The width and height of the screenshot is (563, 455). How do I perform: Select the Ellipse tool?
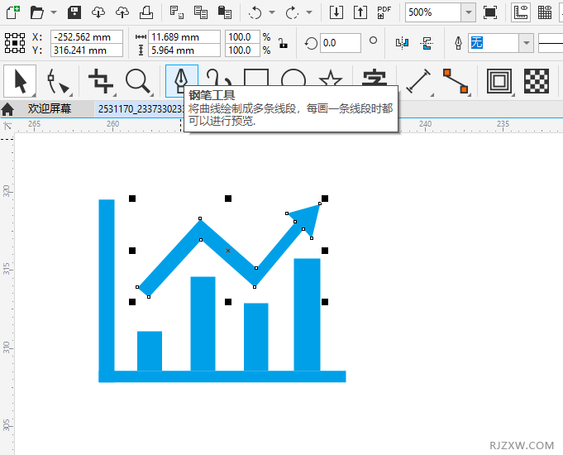point(293,77)
